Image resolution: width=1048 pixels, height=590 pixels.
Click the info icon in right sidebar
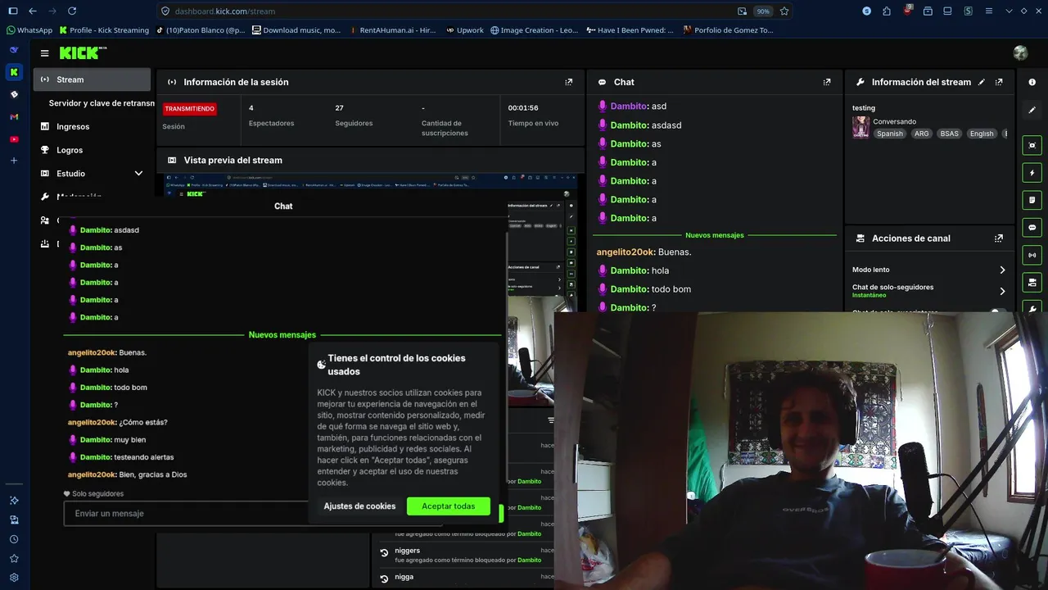pos(1032,82)
